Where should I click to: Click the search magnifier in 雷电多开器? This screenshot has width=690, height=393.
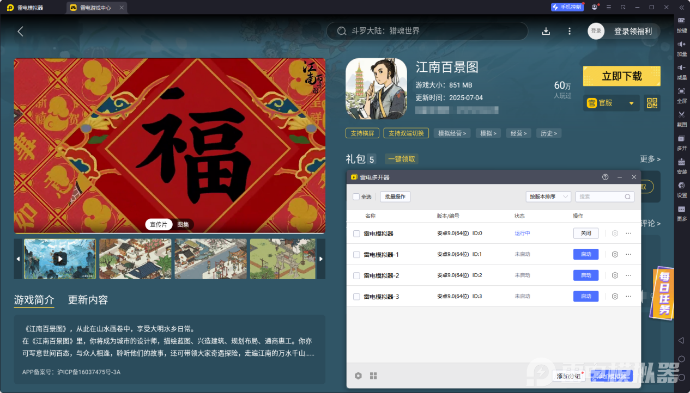627,196
